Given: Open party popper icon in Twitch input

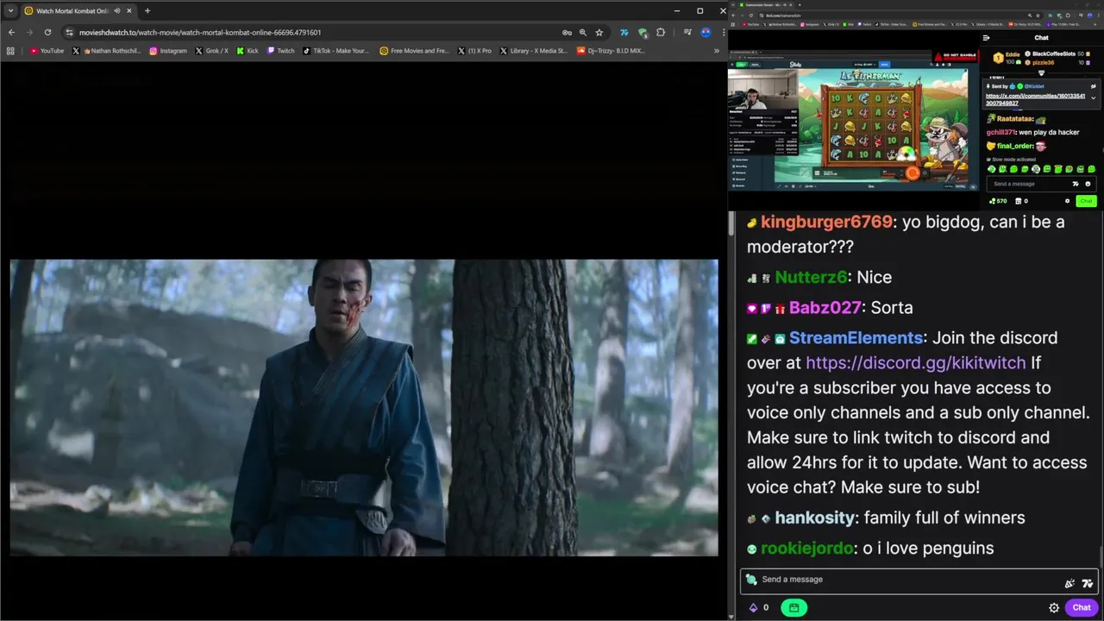Looking at the screenshot, I should pos(1069,584).
